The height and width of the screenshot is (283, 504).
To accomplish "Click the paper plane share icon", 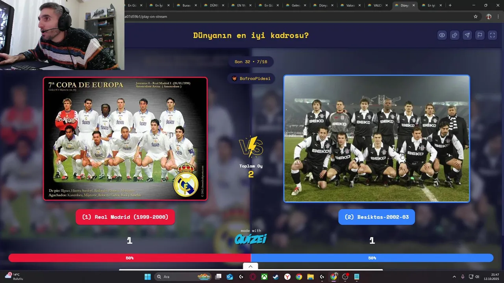I will [467, 35].
